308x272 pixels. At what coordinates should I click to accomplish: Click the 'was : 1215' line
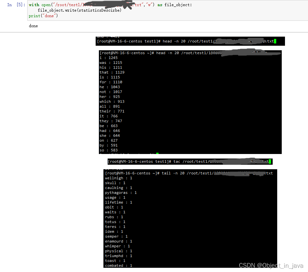(111, 63)
